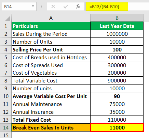This screenshot has width=149, height=138.
Task: Select column B header
Action: 117,18
